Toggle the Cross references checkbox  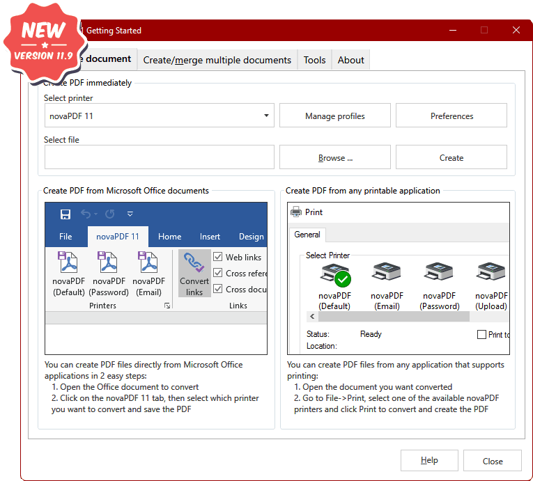[218, 273]
